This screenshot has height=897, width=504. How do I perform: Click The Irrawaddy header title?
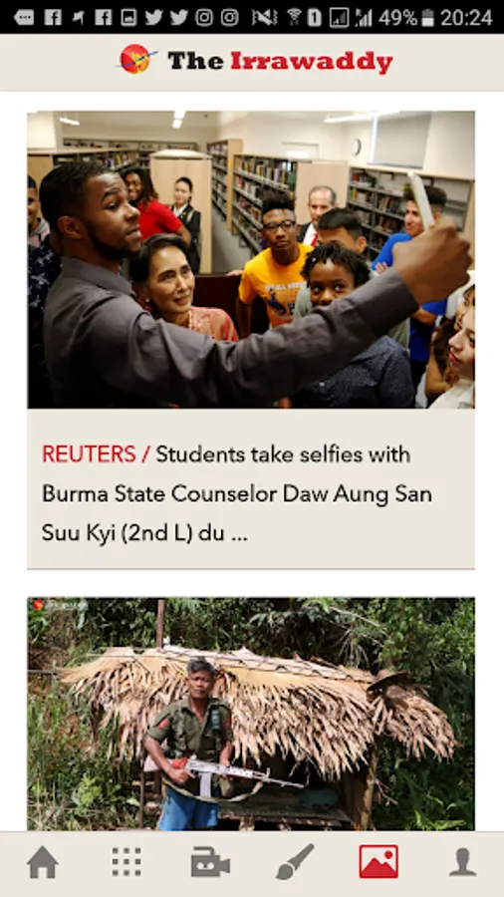(280, 61)
